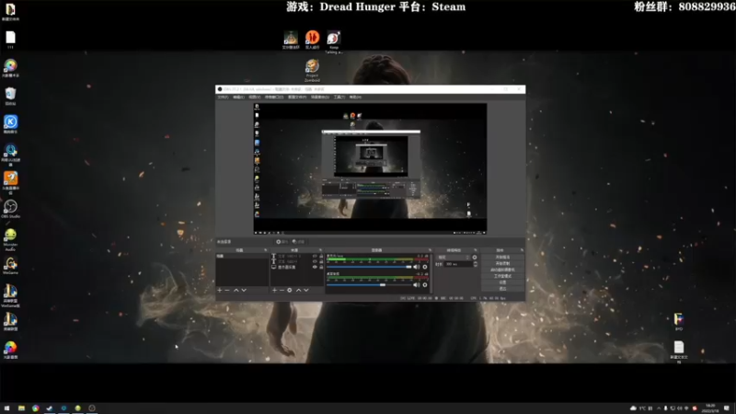Mute the desktop audio channel speaker
The image size is (736, 414).
417,285
